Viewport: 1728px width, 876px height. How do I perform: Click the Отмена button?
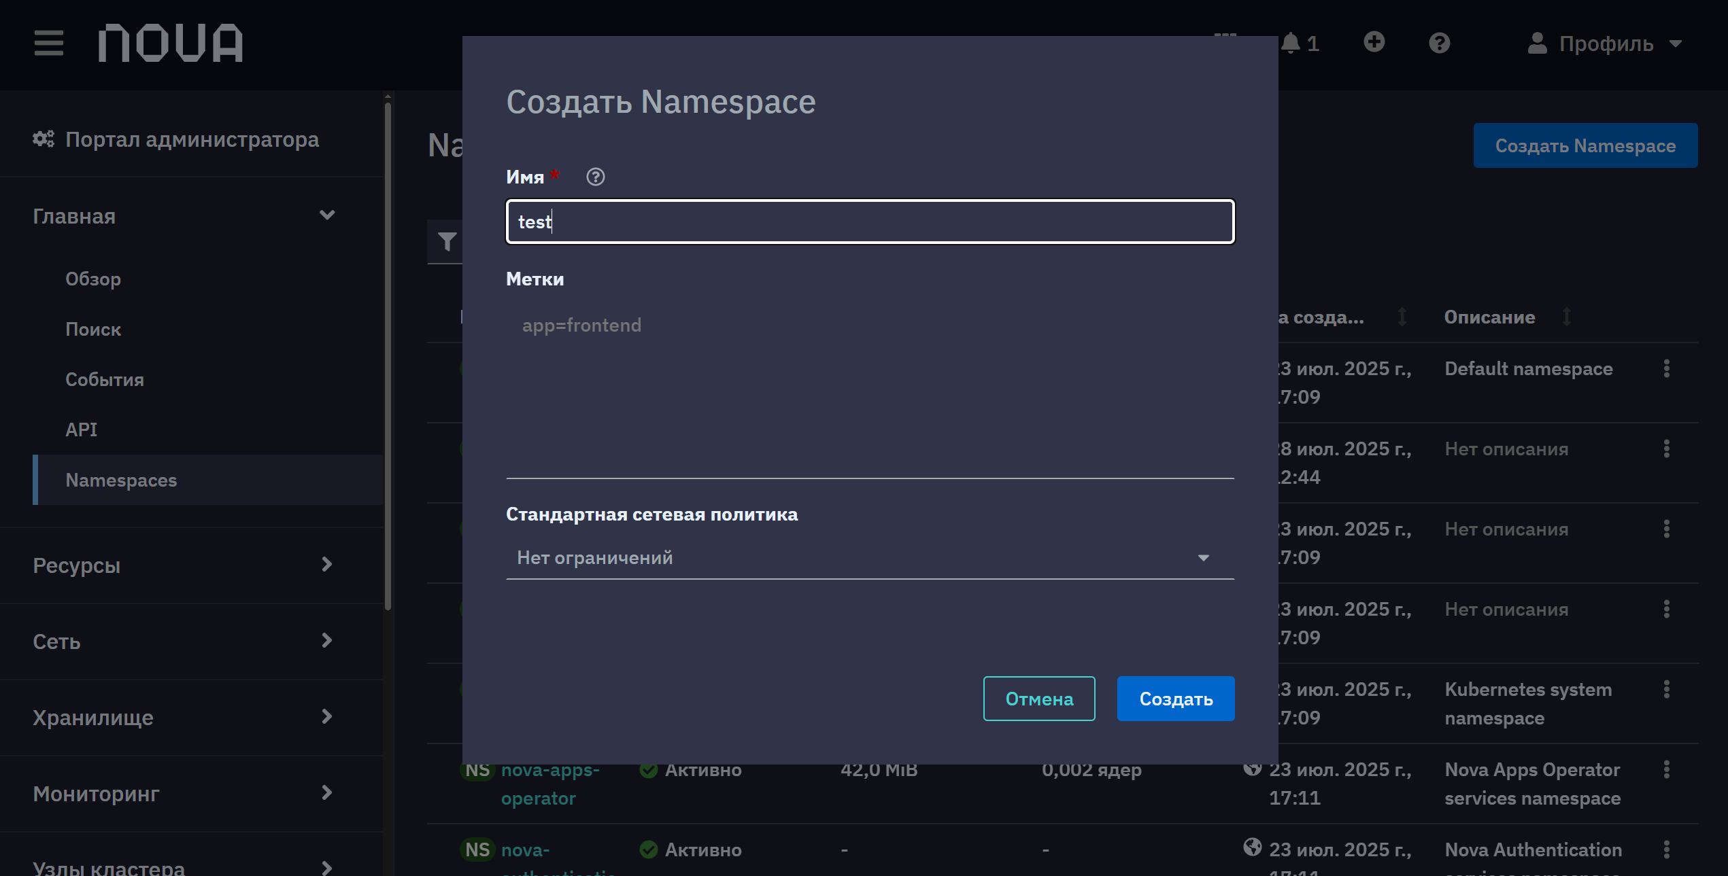pyautogui.click(x=1038, y=699)
